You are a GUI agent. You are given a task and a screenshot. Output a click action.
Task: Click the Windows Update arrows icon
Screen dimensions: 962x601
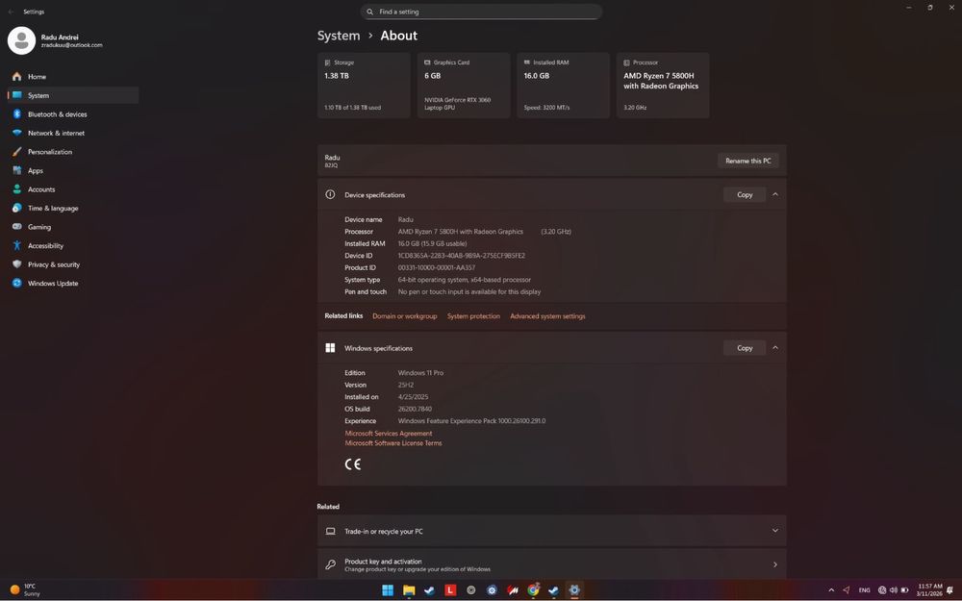tap(17, 284)
